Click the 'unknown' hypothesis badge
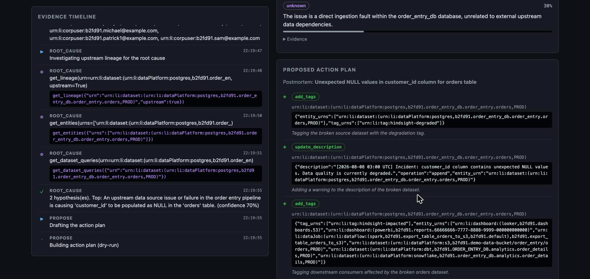This screenshot has height=279, width=590. coord(296,6)
